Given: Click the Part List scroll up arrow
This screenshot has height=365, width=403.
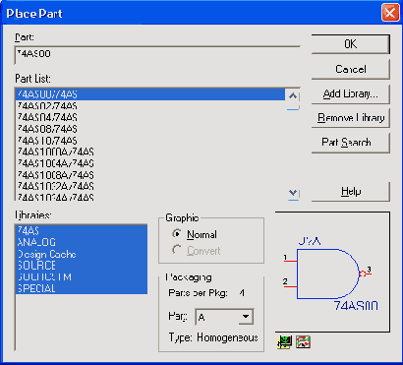Looking at the screenshot, I should 293,96.
